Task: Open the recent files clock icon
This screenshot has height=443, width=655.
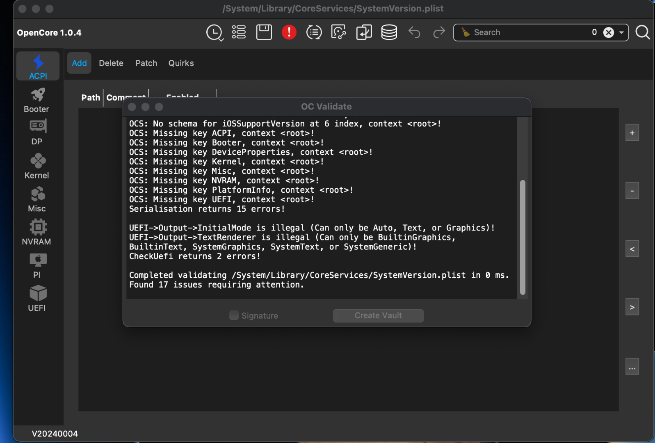Action: pyautogui.click(x=215, y=32)
